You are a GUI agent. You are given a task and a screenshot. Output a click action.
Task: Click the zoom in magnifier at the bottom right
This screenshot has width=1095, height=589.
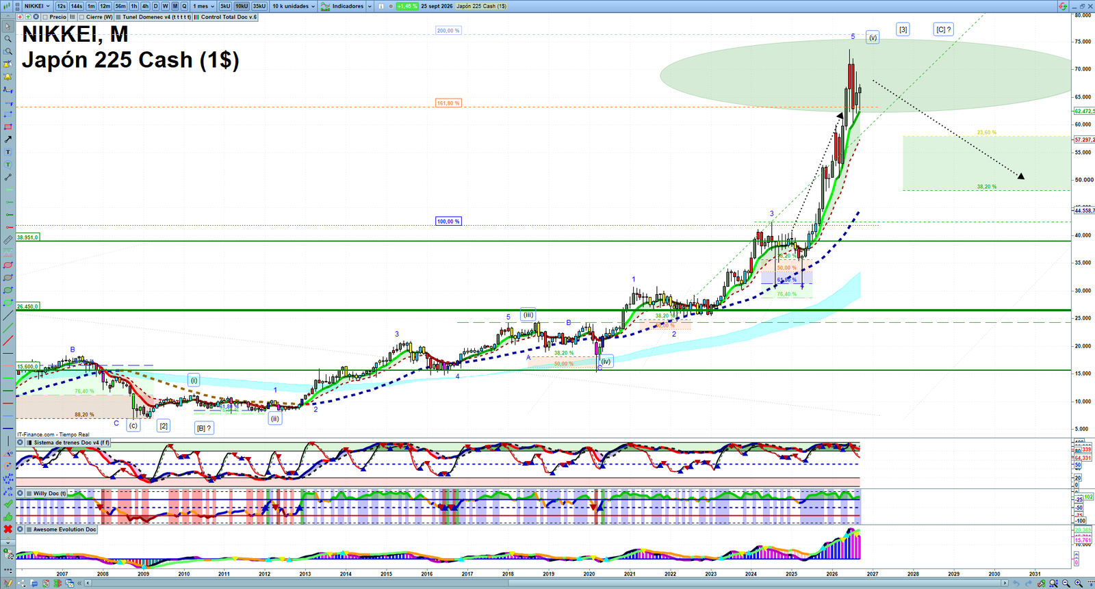click(x=1078, y=583)
